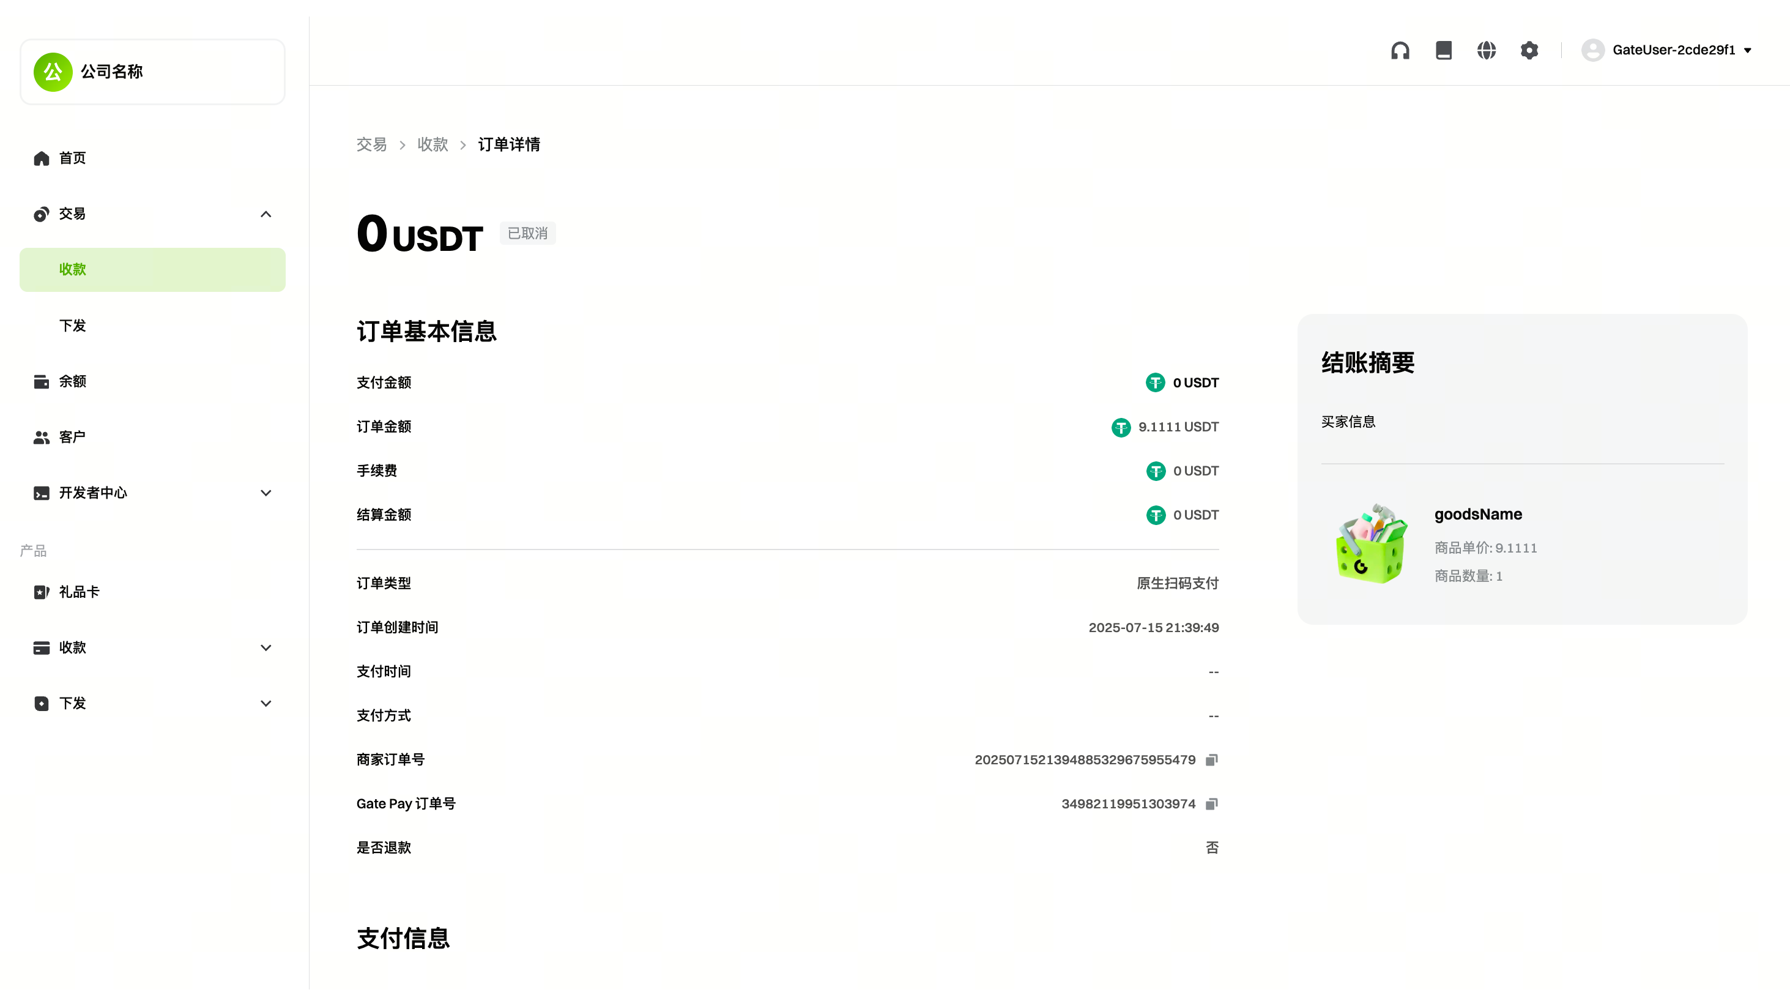Open the 余额 page
Viewport: 1790px width, 1006px height.
click(72, 381)
